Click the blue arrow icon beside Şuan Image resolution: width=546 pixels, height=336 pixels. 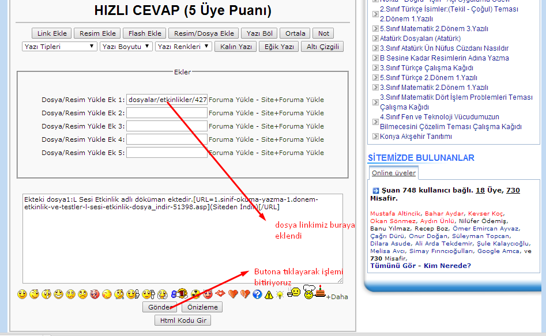(375, 190)
